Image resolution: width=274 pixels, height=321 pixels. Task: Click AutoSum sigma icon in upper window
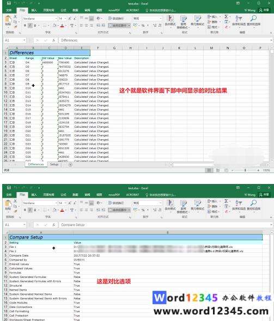tap(226, 16)
